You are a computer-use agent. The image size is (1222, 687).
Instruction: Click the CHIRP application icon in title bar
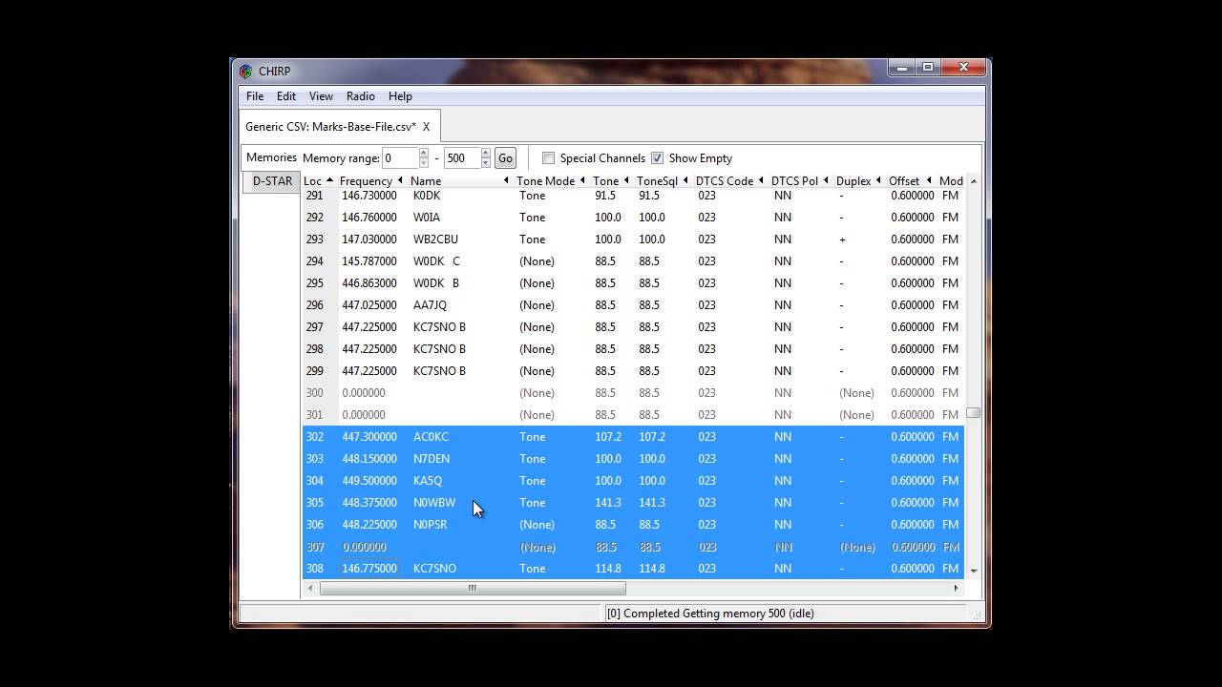[246, 72]
